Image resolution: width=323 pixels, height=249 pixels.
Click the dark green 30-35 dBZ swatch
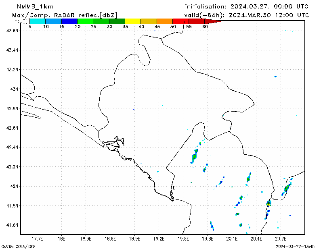click(117, 21)
